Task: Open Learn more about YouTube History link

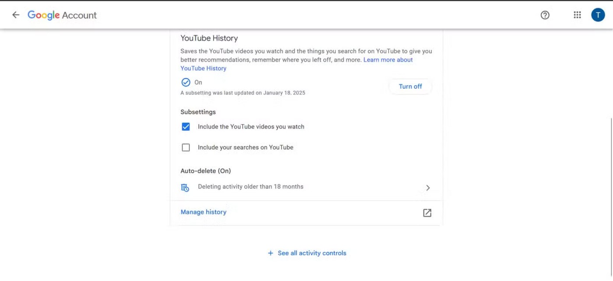Action: [x=388, y=60]
